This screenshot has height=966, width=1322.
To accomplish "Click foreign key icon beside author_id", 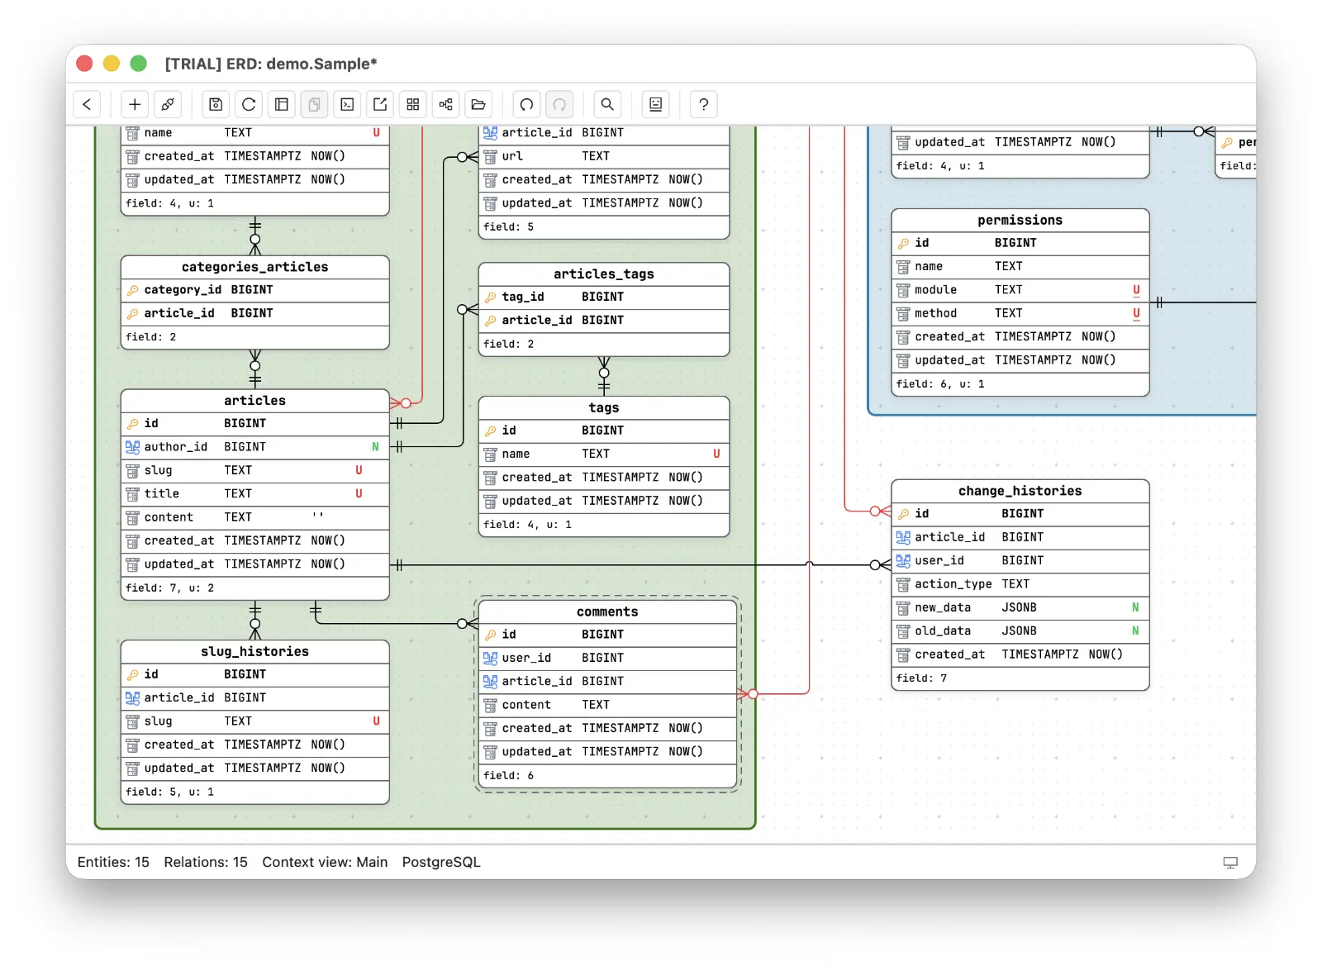I will pyautogui.click(x=132, y=447).
